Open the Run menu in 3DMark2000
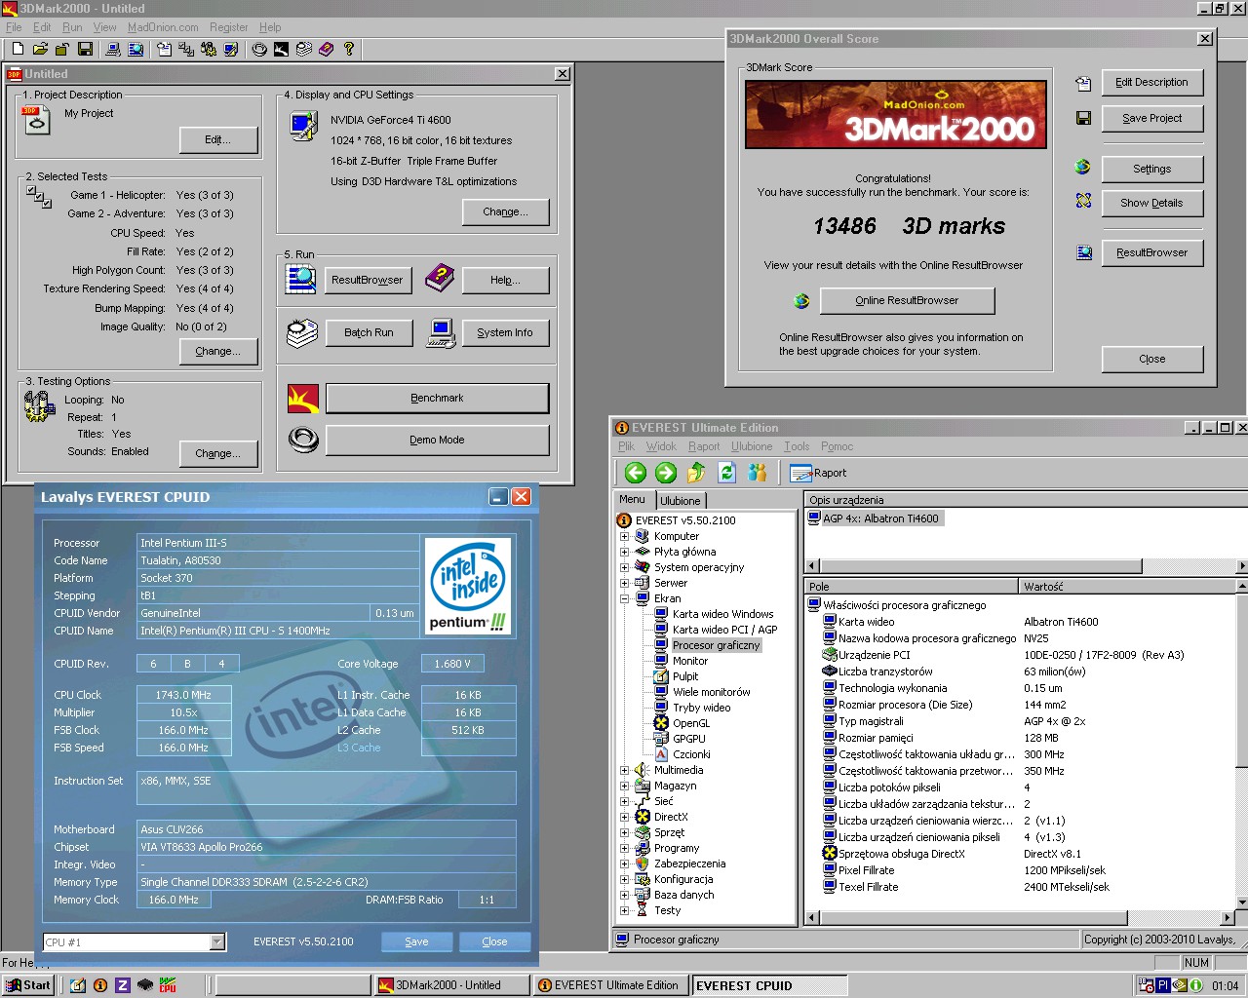The width and height of the screenshot is (1248, 998). tap(72, 27)
